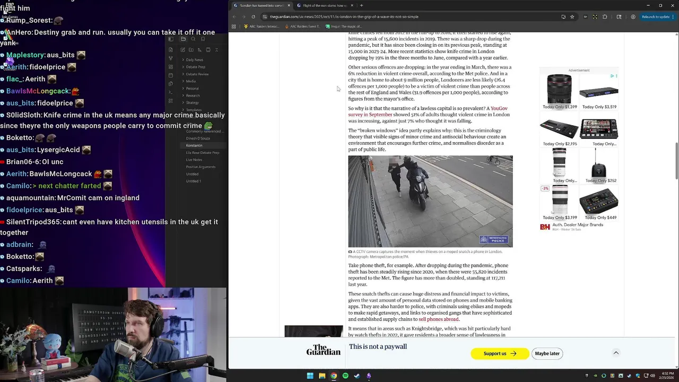Viewport: 679px width, 382px height.
Task: Open the Untitled 1 note
Action: click(193, 181)
